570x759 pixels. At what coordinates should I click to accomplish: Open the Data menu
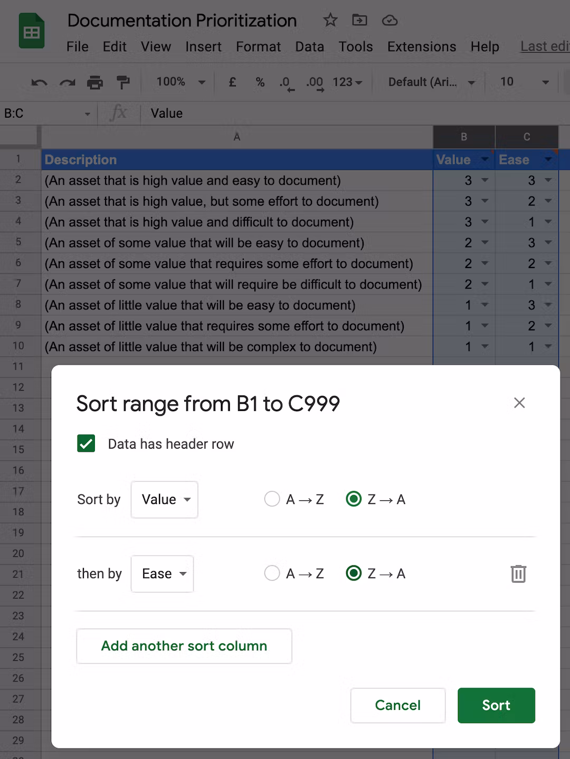pyautogui.click(x=309, y=46)
